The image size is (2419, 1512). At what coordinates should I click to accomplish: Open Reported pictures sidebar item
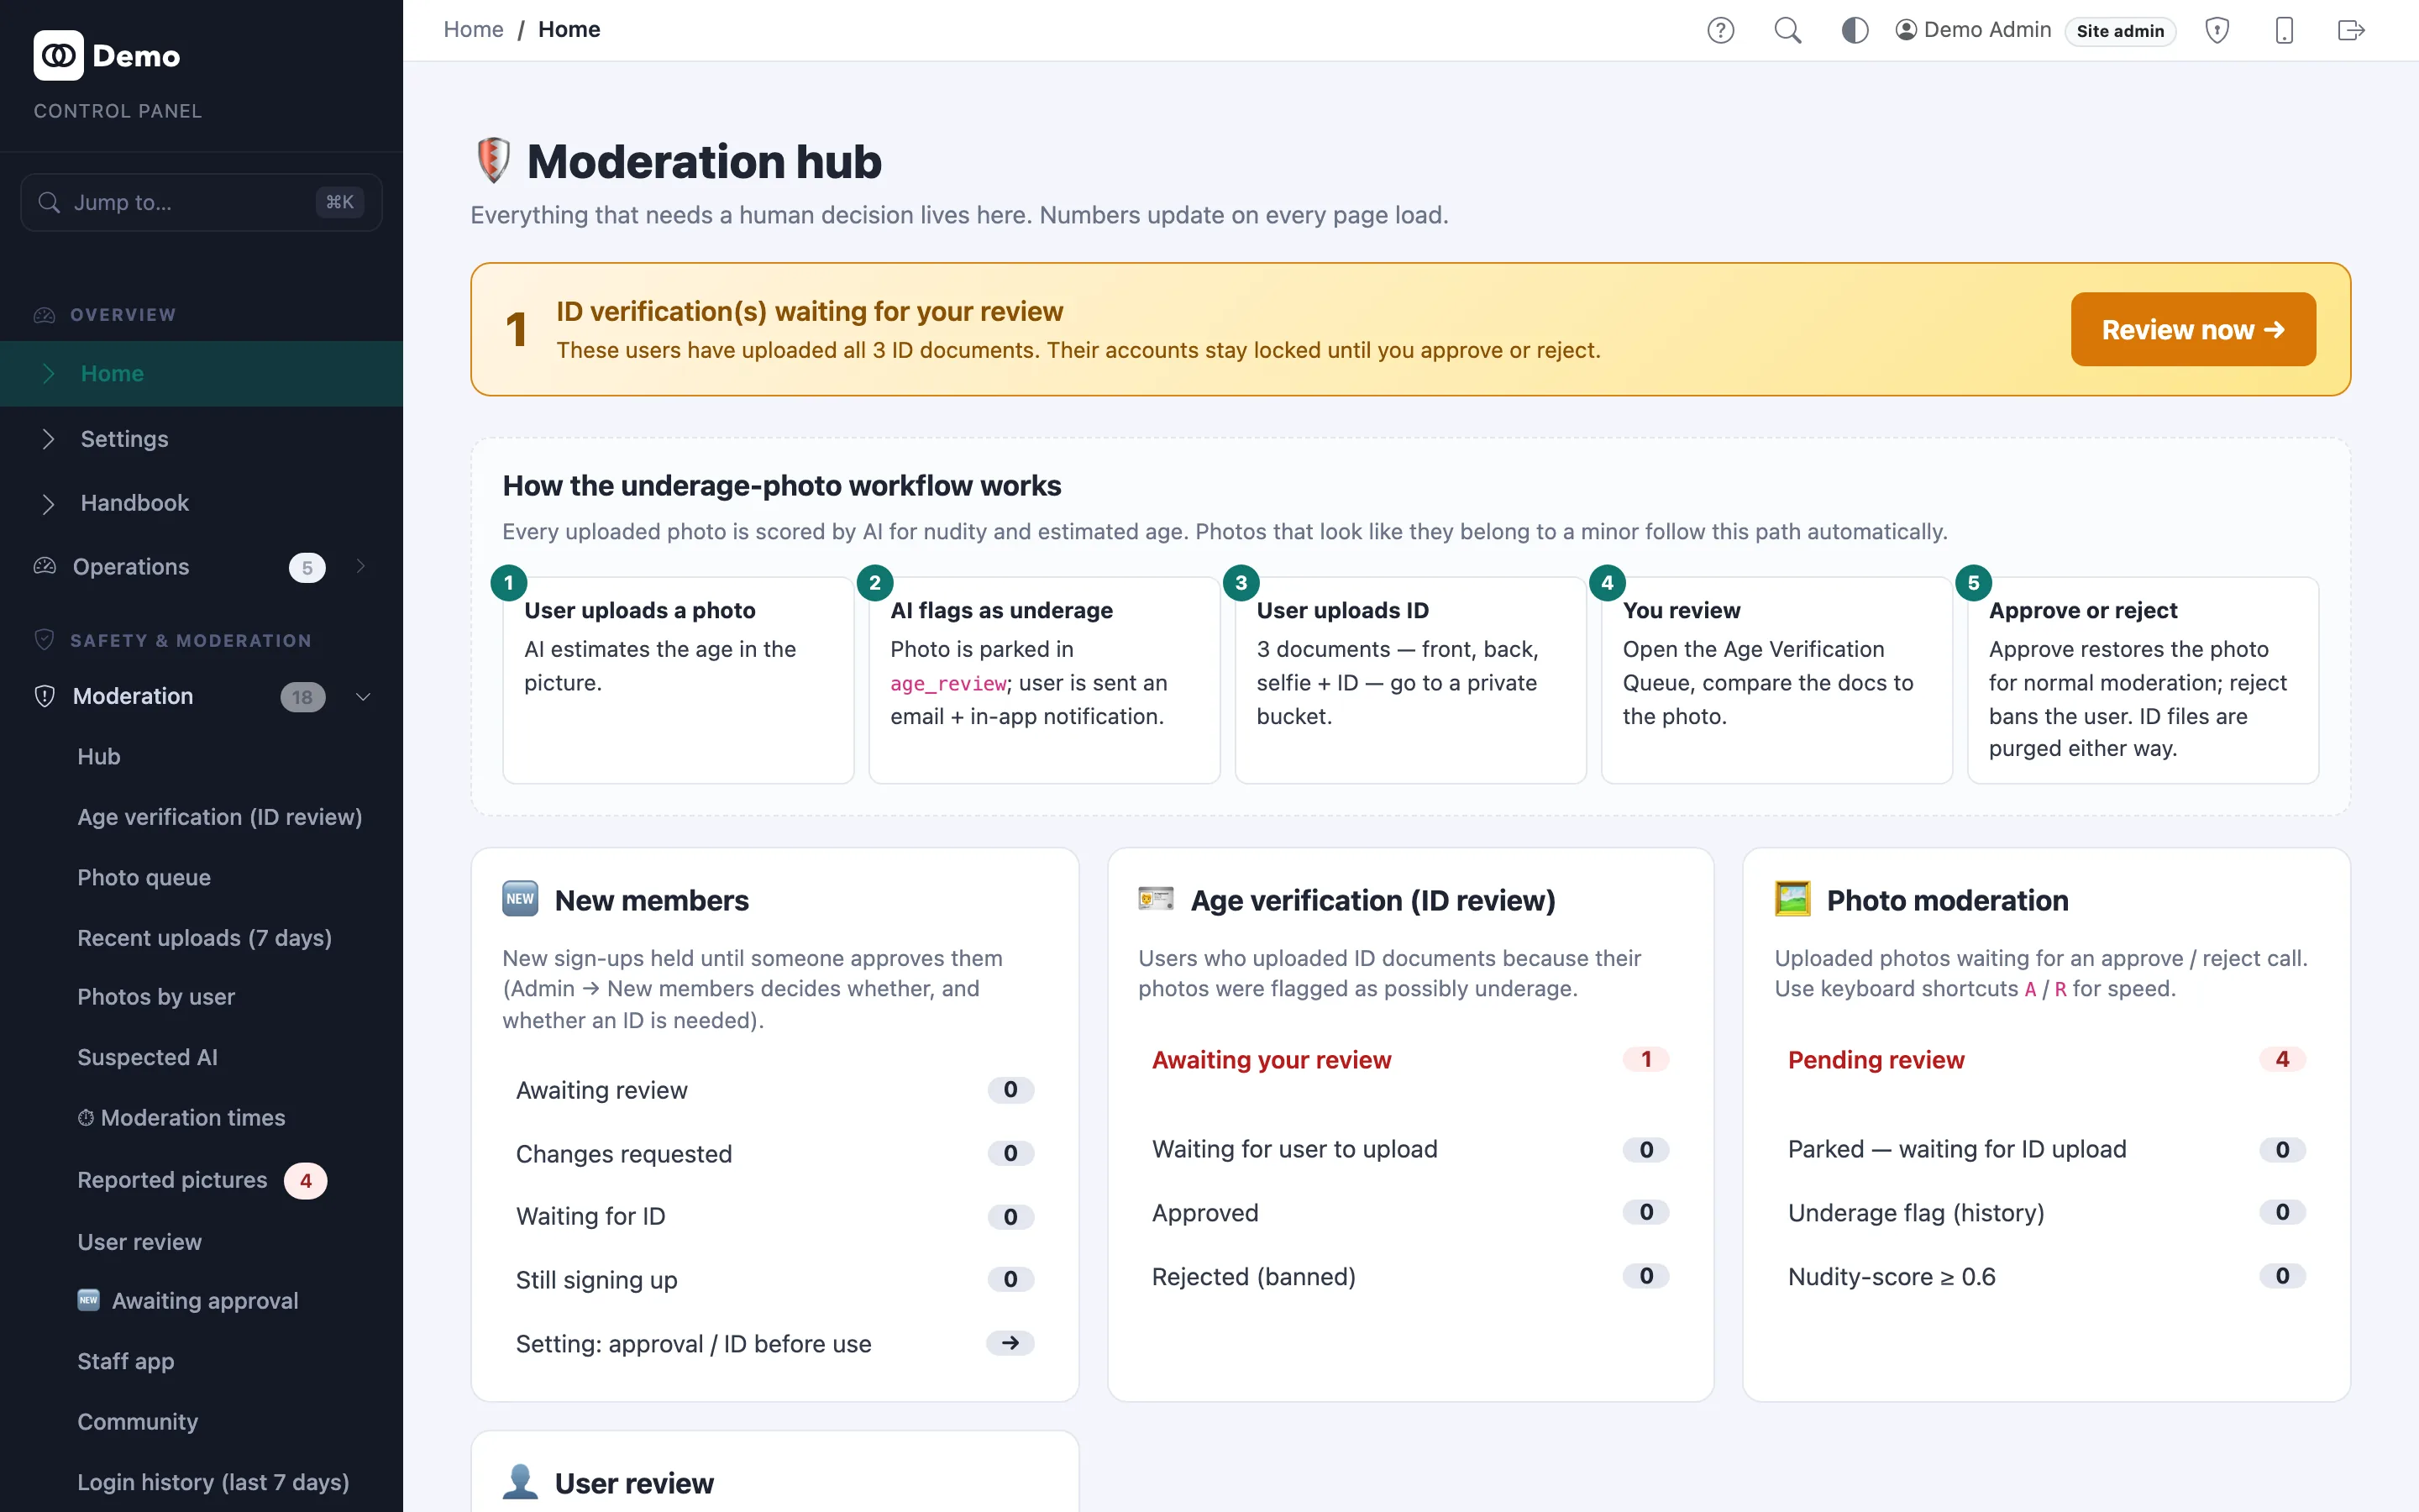pyautogui.click(x=172, y=1180)
